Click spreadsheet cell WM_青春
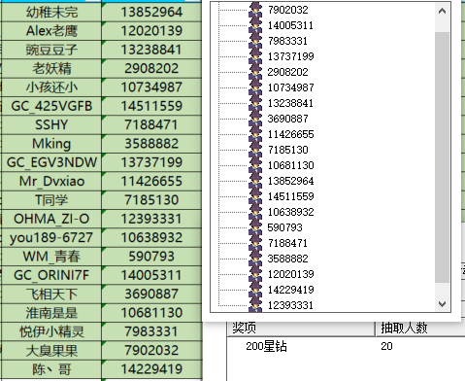 51,257
